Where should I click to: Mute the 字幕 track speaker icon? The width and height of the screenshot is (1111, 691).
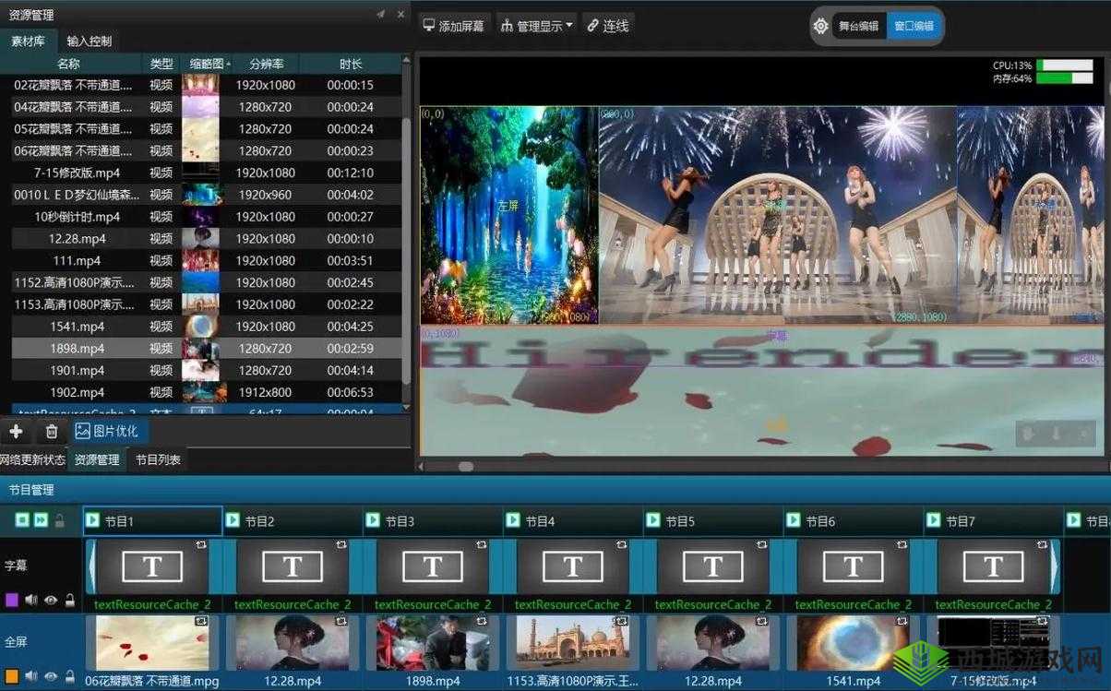click(30, 599)
